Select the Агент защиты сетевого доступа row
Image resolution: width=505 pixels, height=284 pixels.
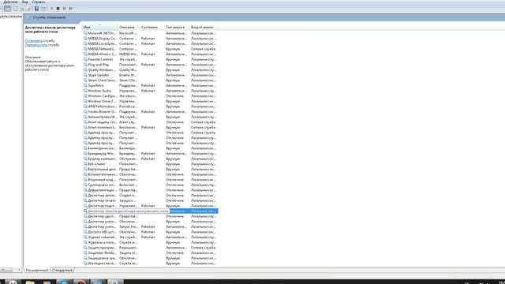tap(150, 122)
